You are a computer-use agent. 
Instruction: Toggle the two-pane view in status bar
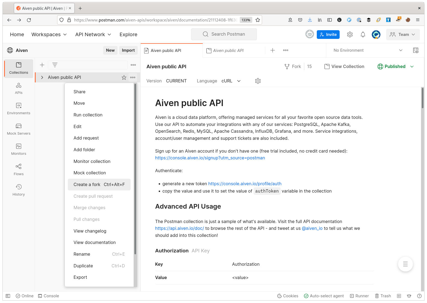pos(399,296)
